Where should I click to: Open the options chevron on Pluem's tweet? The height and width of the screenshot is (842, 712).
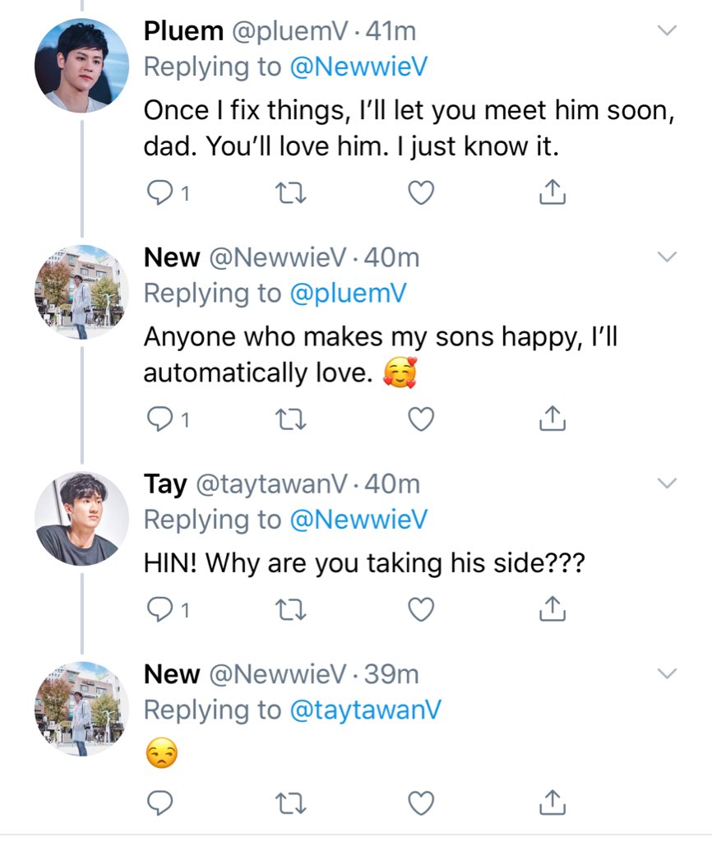(x=668, y=31)
